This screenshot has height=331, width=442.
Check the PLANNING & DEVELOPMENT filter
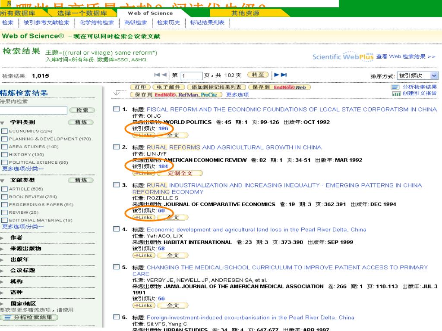tap(4, 139)
